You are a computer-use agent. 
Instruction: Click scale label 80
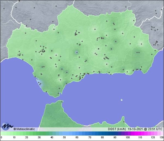coord(102,137)
